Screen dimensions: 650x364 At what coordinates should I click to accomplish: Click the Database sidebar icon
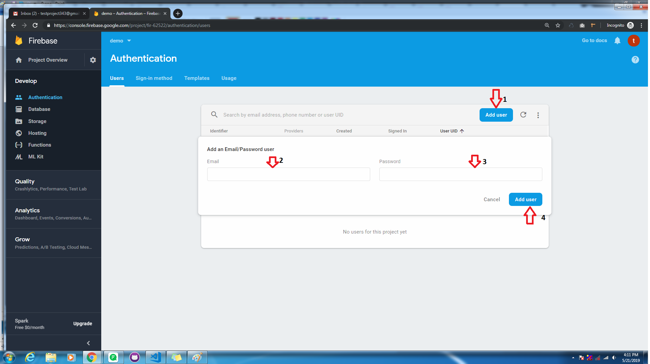(19, 109)
